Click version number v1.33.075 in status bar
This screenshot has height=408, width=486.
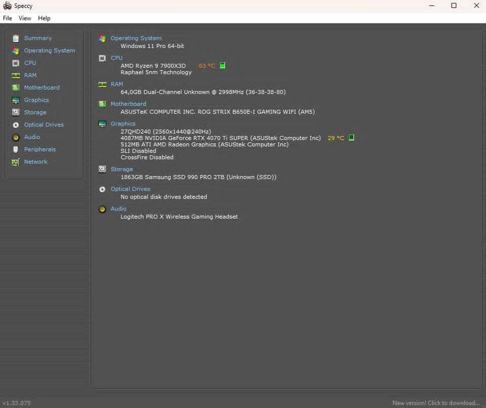[17, 403]
